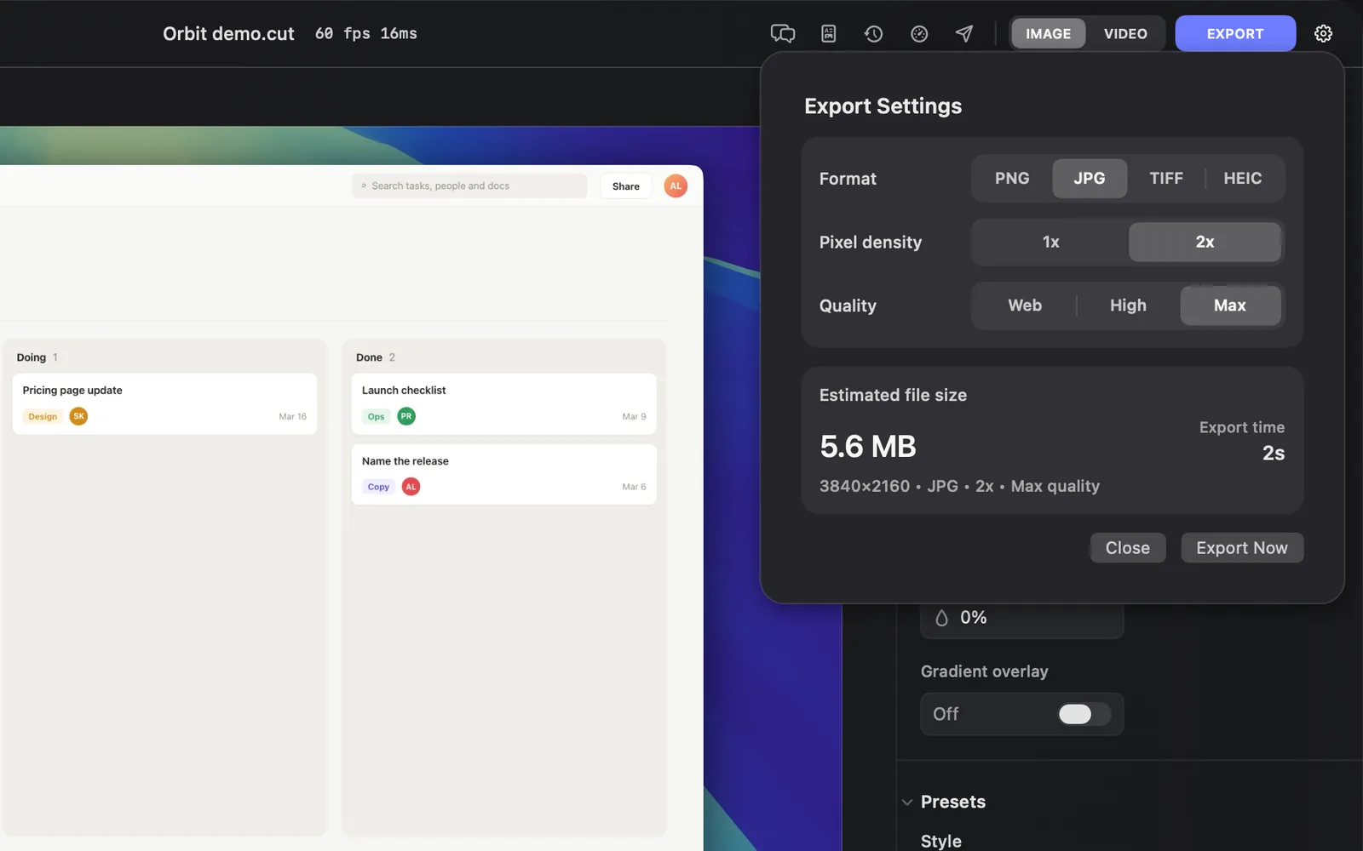Toggle the Gradient overlay switch

pyautogui.click(x=1084, y=714)
